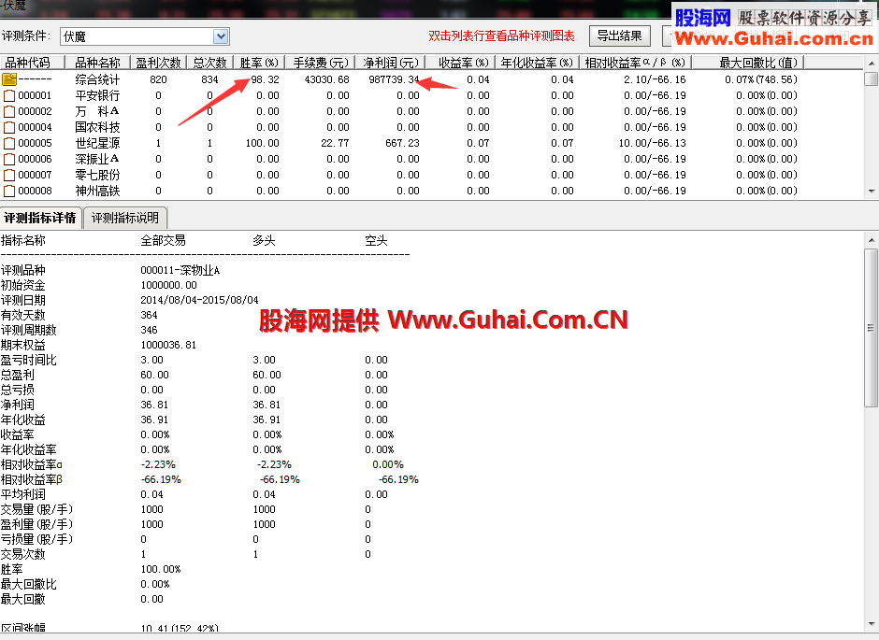Click the 0.07%(748.56) drawdown cell
The image size is (879, 640).
(761, 79)
